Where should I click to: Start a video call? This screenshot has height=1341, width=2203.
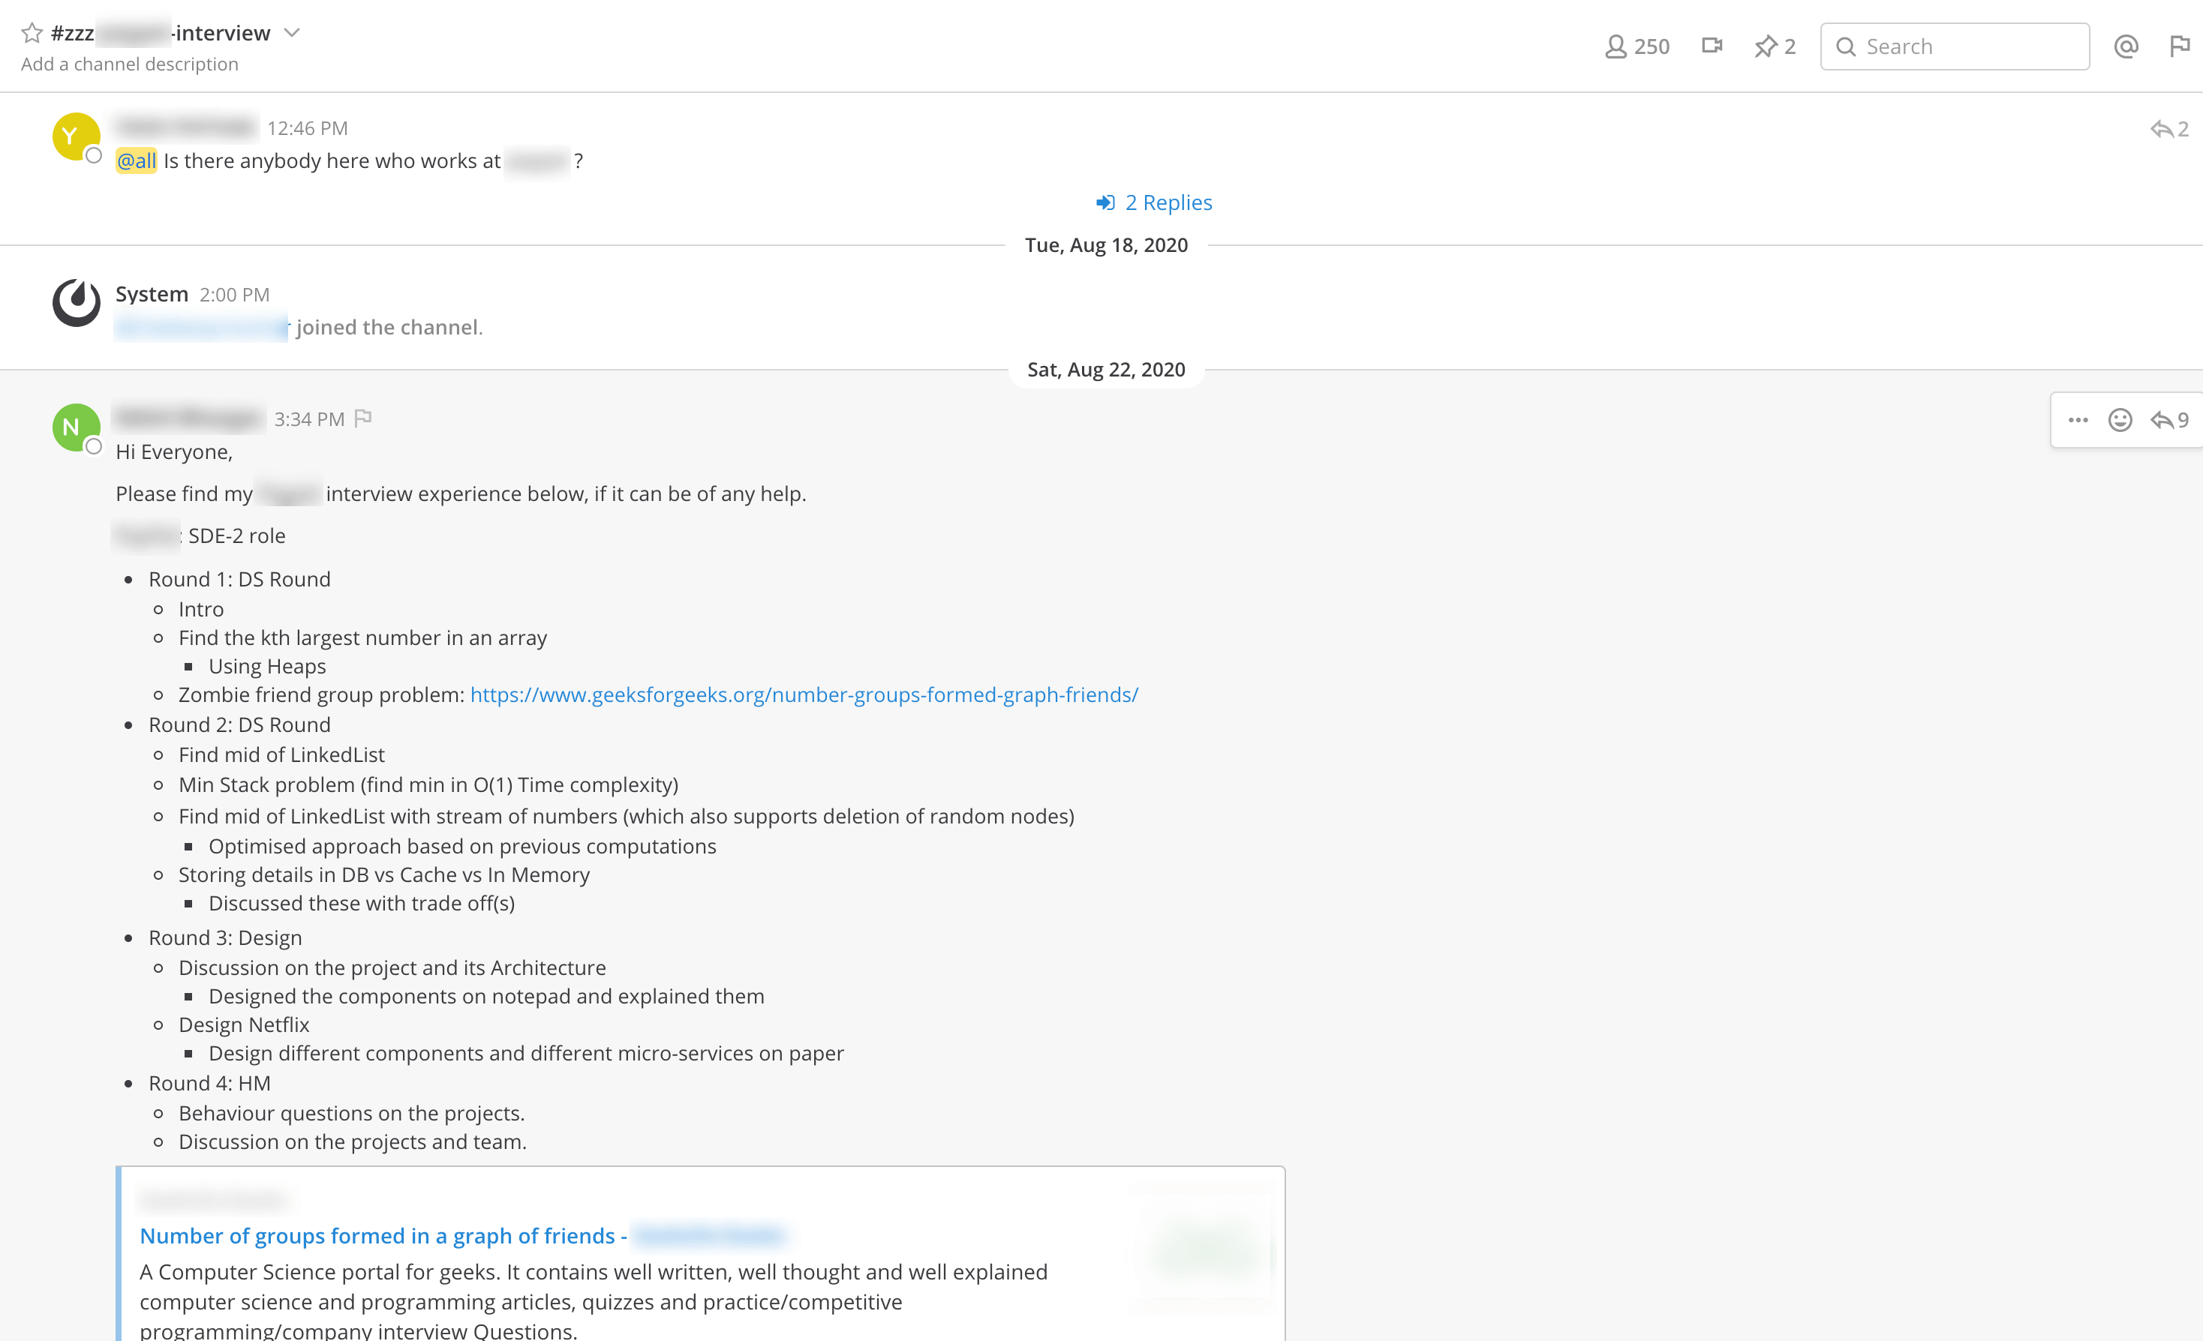pyautogui.click(x=1712, y=46)
